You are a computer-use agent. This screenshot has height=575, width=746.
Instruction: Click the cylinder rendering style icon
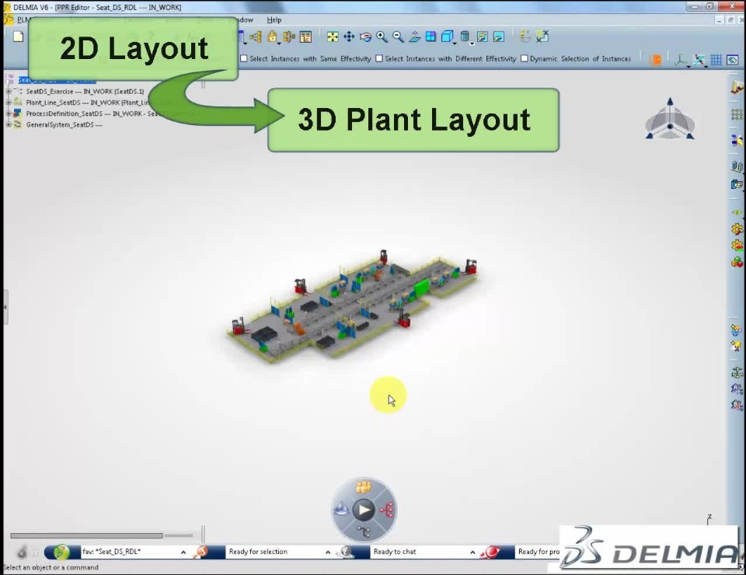coord(465,37)
